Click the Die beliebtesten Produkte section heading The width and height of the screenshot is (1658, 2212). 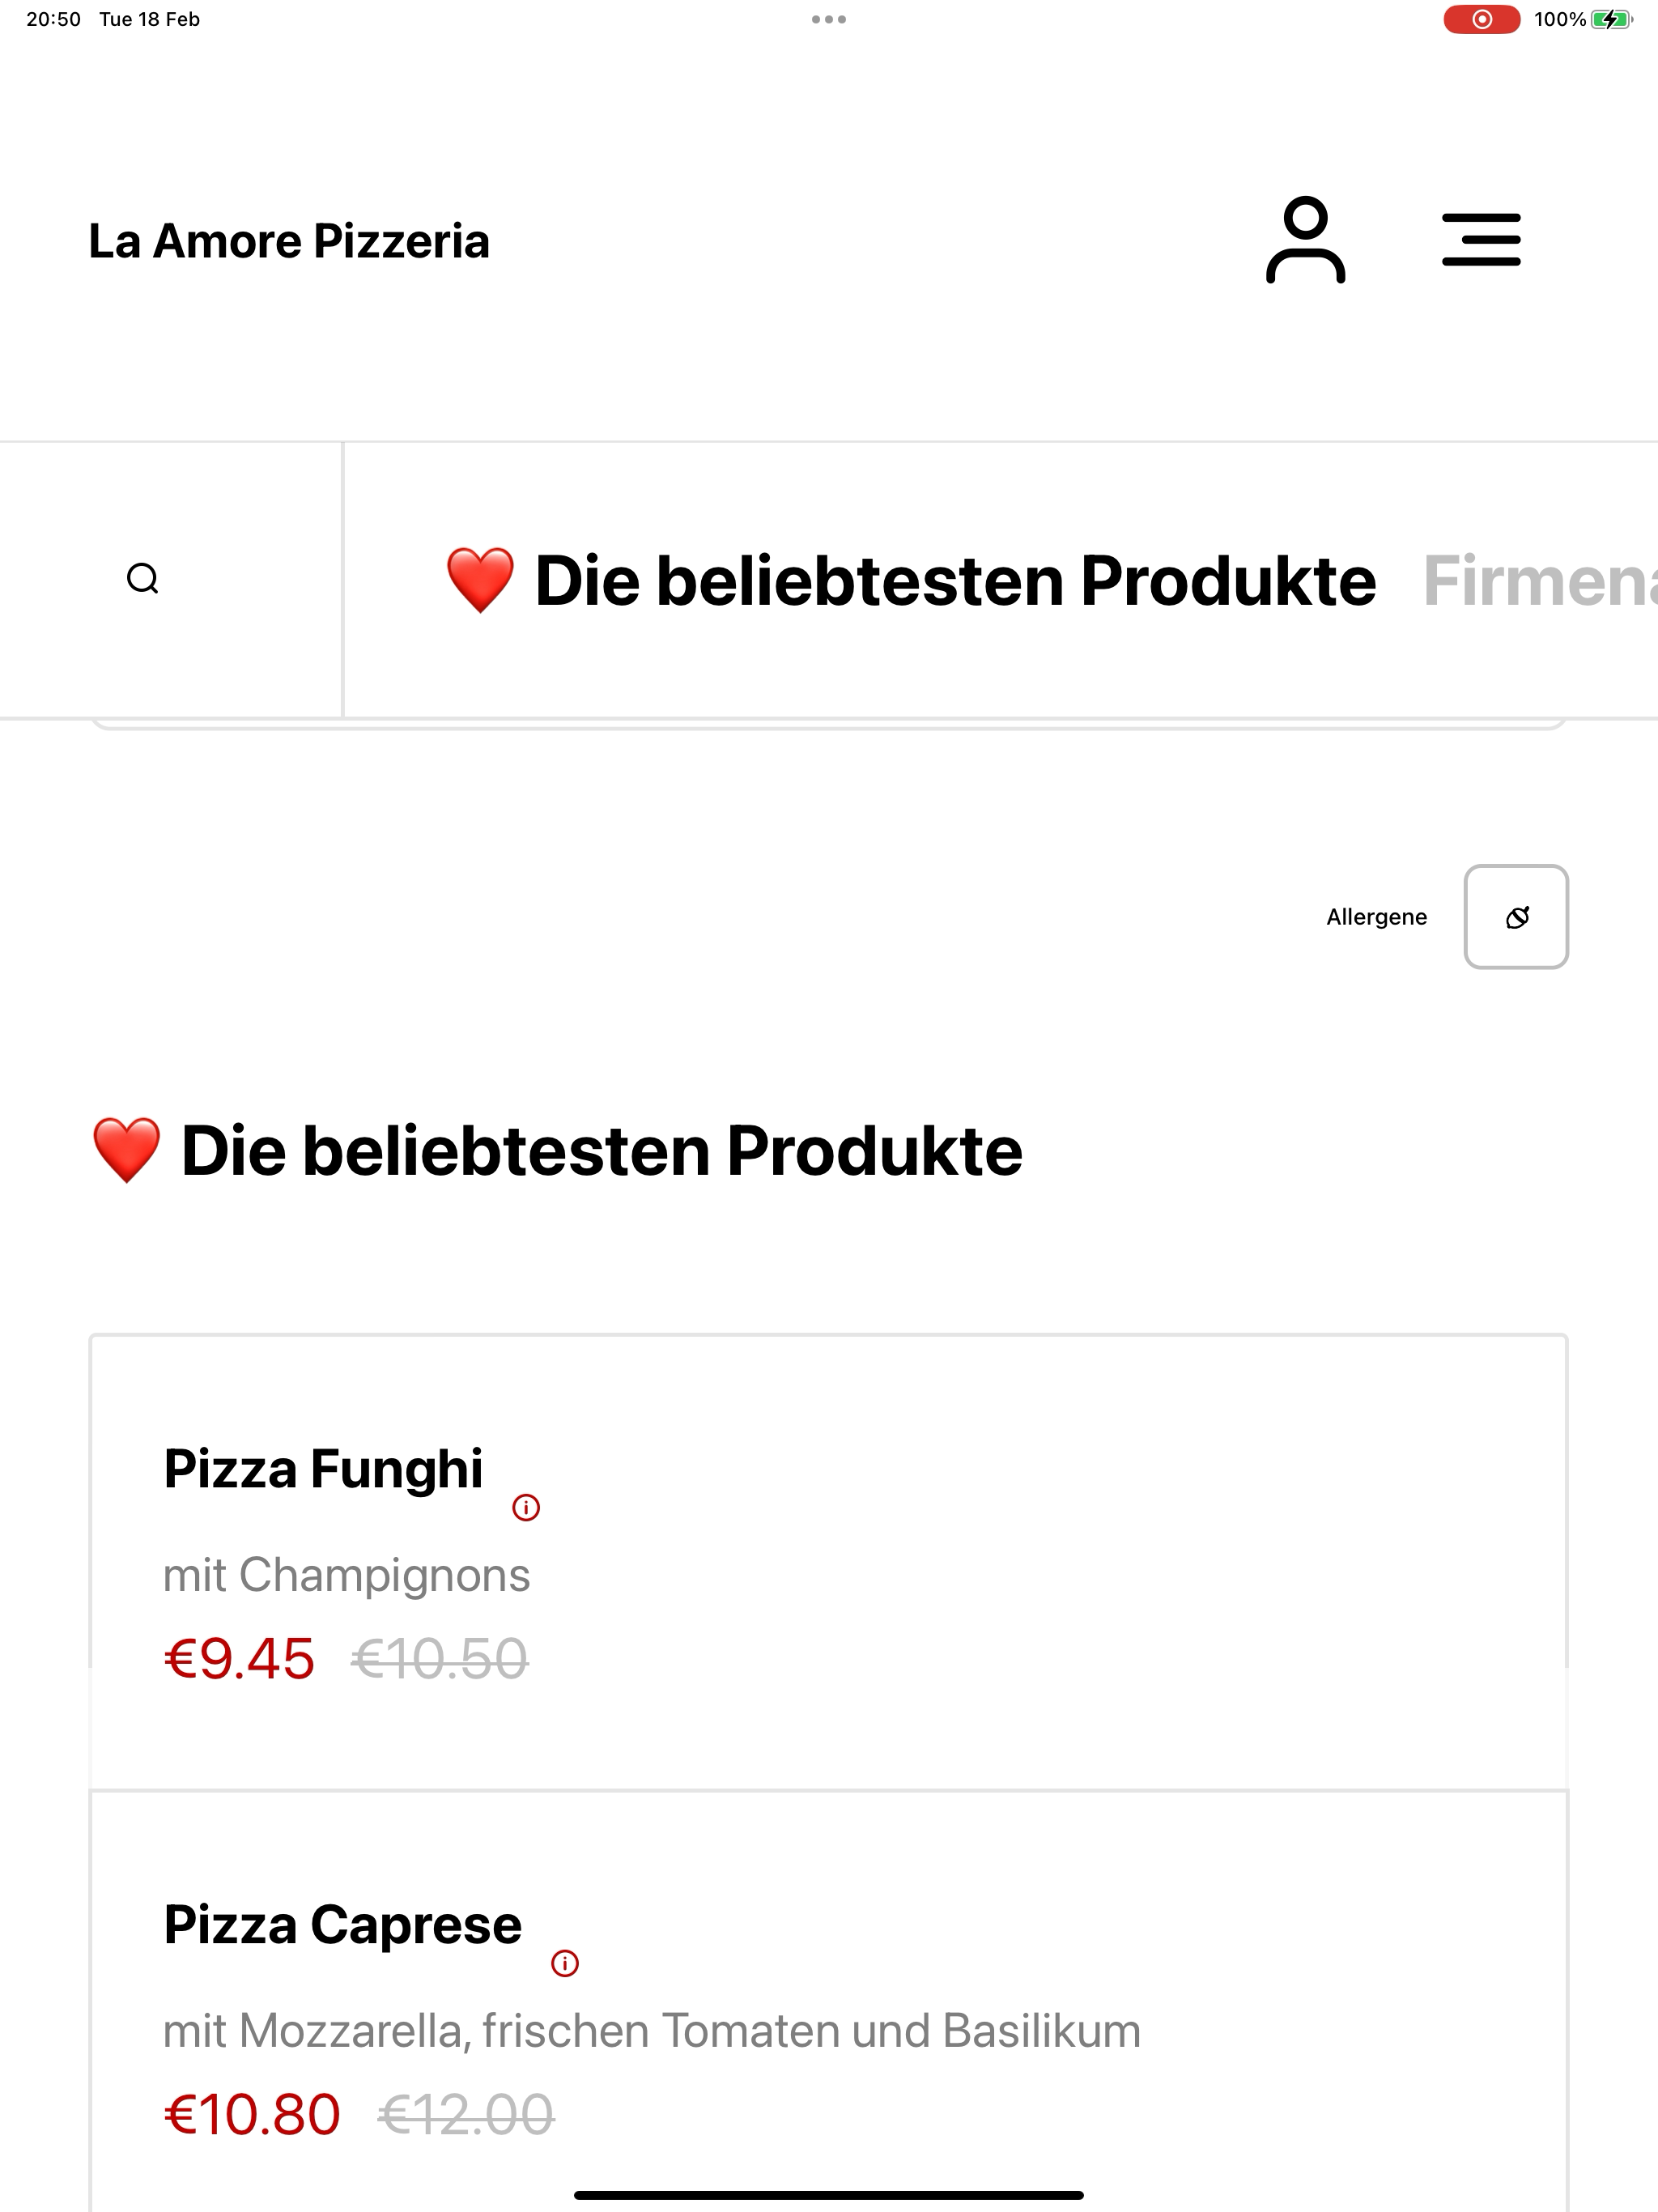556,1151
